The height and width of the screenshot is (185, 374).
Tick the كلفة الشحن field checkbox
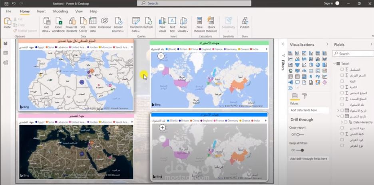point(342,134)
